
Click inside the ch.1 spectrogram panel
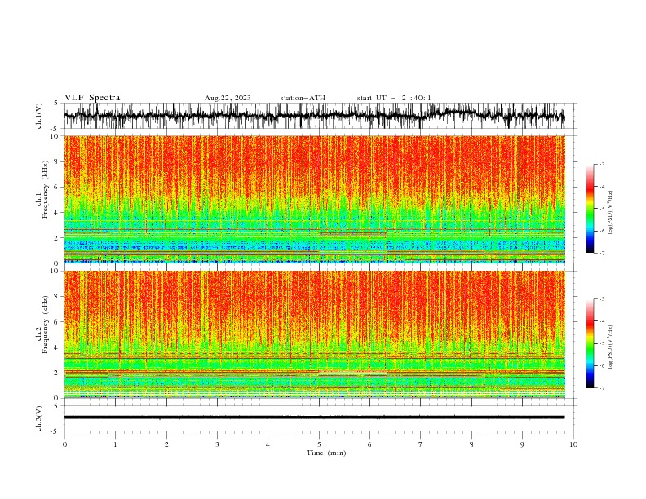[x=314, y=199]
